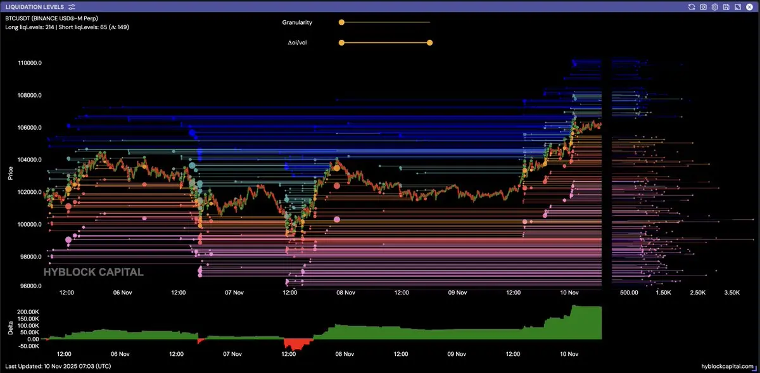Click the 100000.0 price axis label
The width and height of the screenshot is (760, 373).
click(x=30, y=224)
